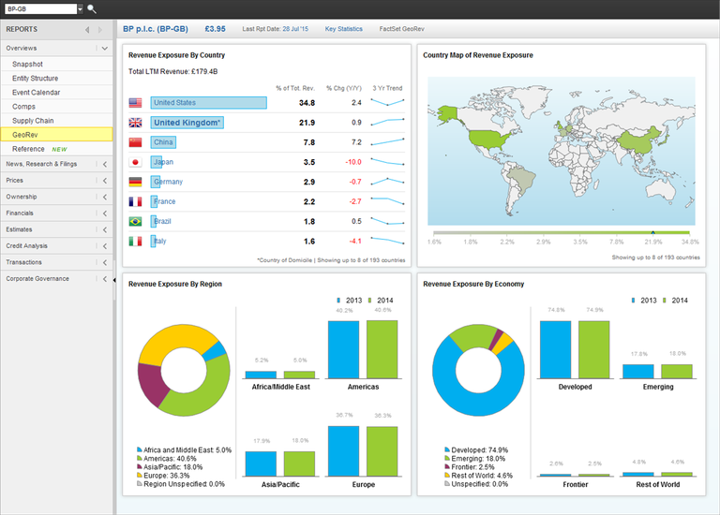Viewport: 720px width, 515px height.
Task: Click the FactSet GeoRev label
Action: click(x=402, y=29)
